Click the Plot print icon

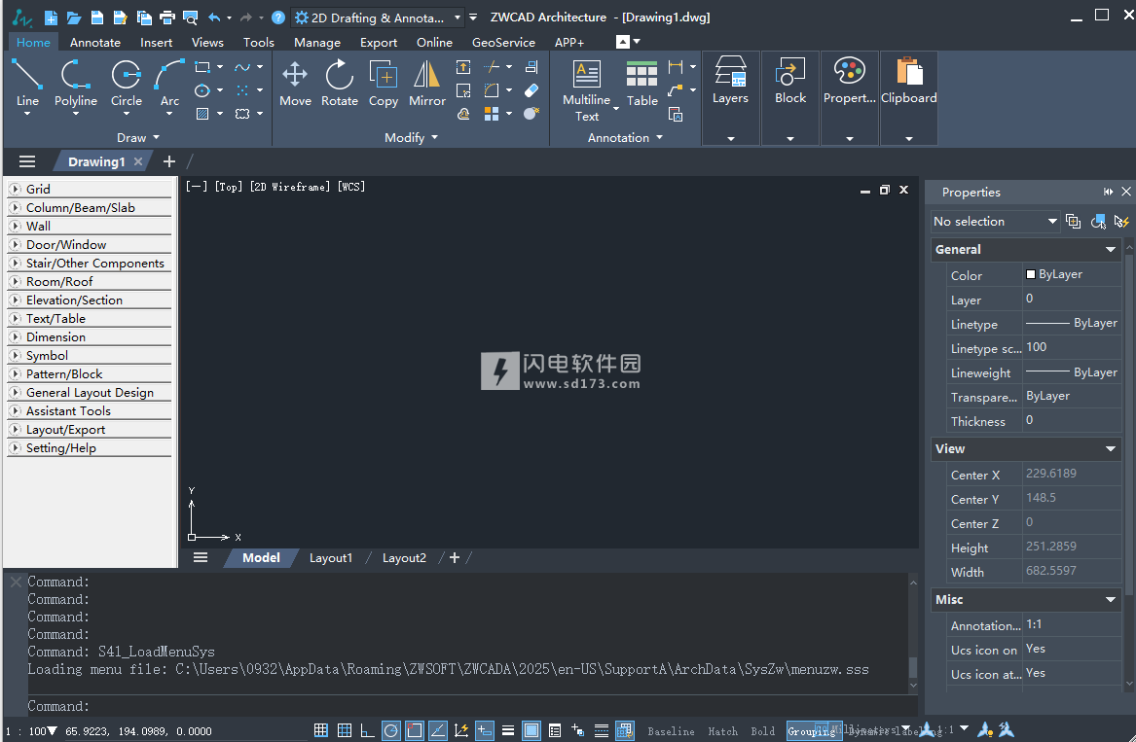click(x=167, y=18)
